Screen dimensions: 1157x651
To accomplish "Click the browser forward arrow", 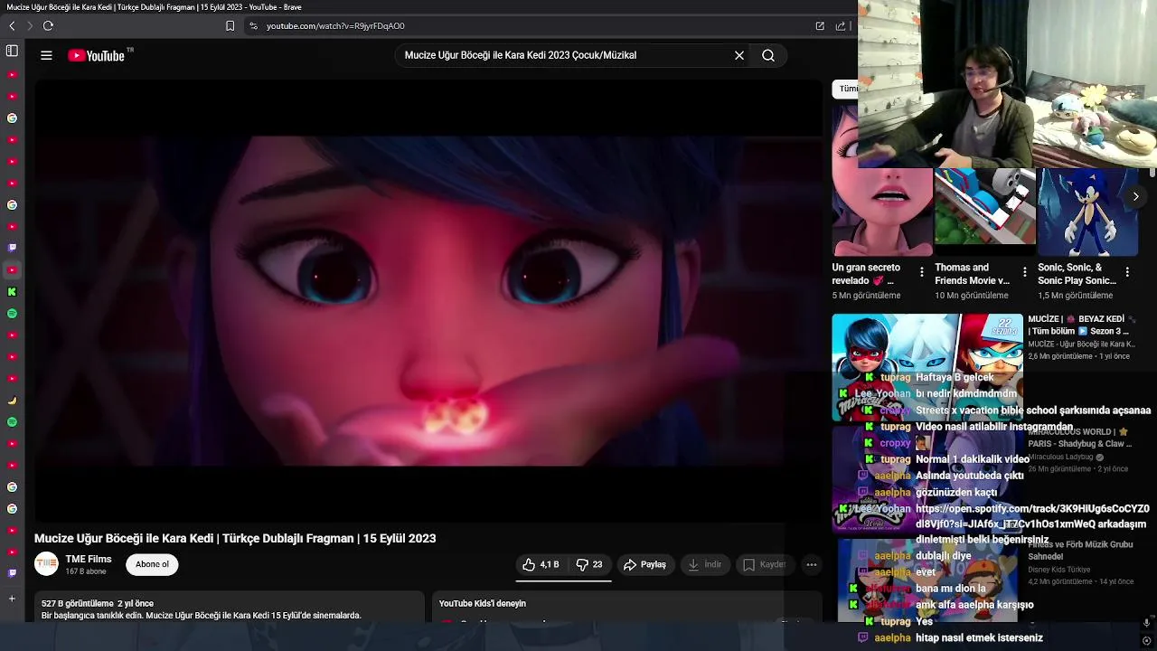I will tap(29, 26).
